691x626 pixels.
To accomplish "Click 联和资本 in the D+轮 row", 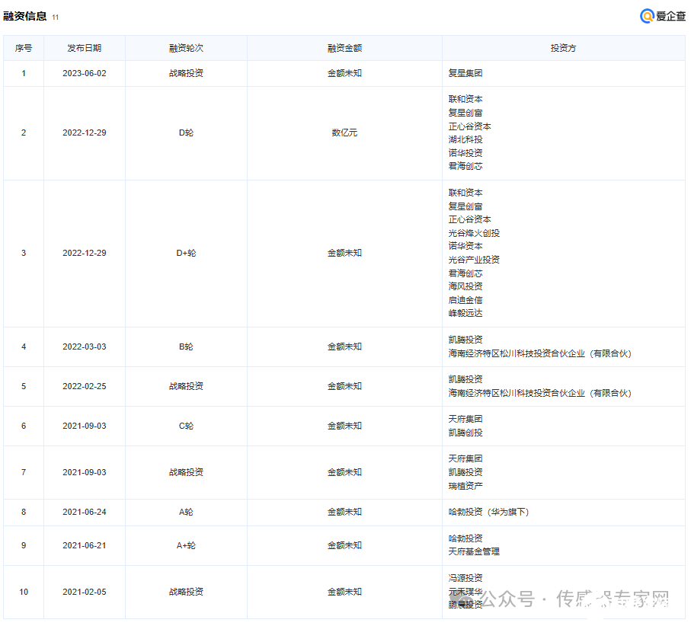I will [x=465, y=193].
